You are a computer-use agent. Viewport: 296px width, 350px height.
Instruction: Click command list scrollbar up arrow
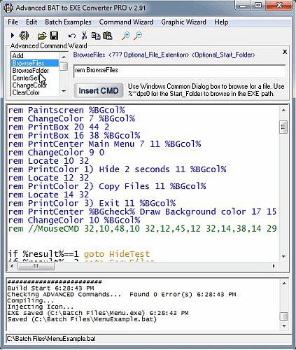pyautogui.click(x=64, y=57)
